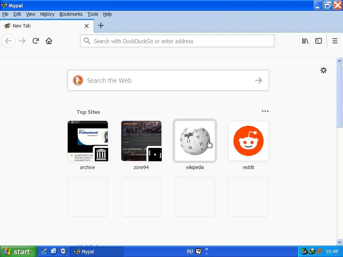Open the hamburger application menu
This screenshot has width=343, height=257.
pos(335,41)
